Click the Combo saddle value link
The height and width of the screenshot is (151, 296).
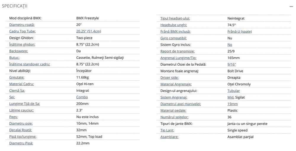82,97
